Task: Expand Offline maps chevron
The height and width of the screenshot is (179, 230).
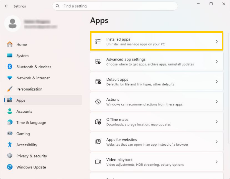Action: (x=217, y=122)
